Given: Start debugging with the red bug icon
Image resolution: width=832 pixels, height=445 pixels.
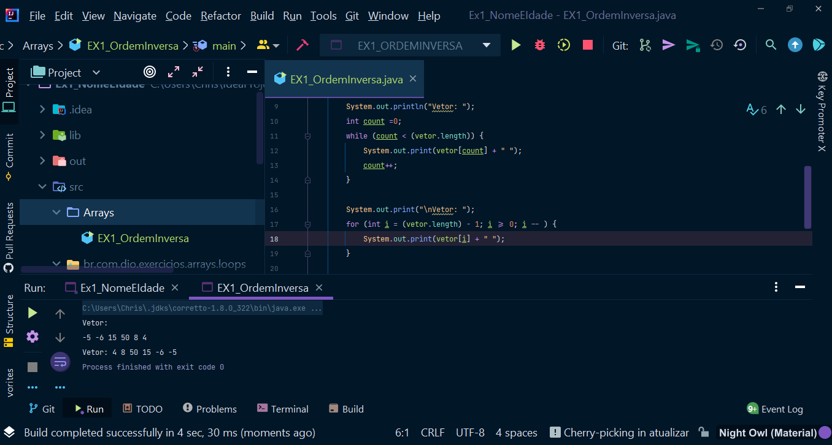Looking at the screenshot, I should point(540,45).
